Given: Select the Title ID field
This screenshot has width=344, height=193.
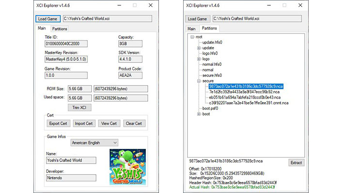Looking at the screenshot, I should [66, 44].
